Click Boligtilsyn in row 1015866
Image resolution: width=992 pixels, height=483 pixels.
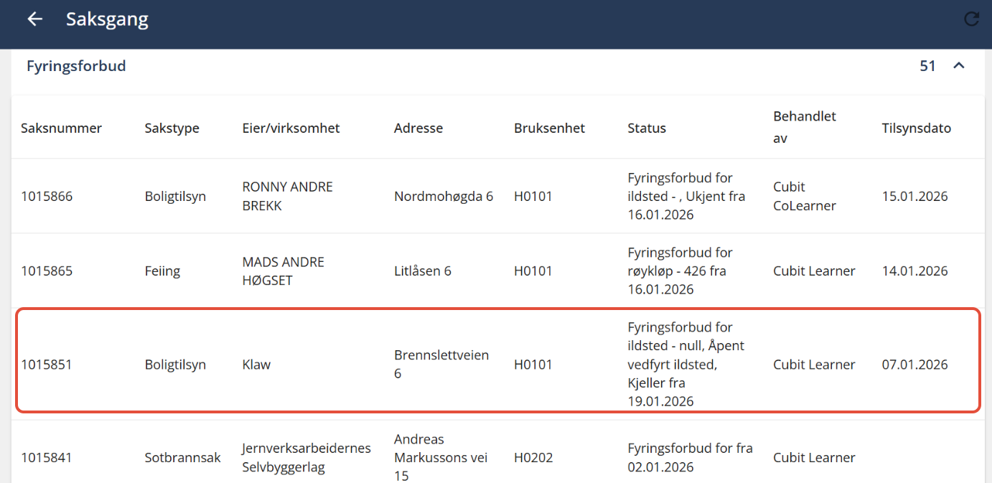tap(175, 196)
